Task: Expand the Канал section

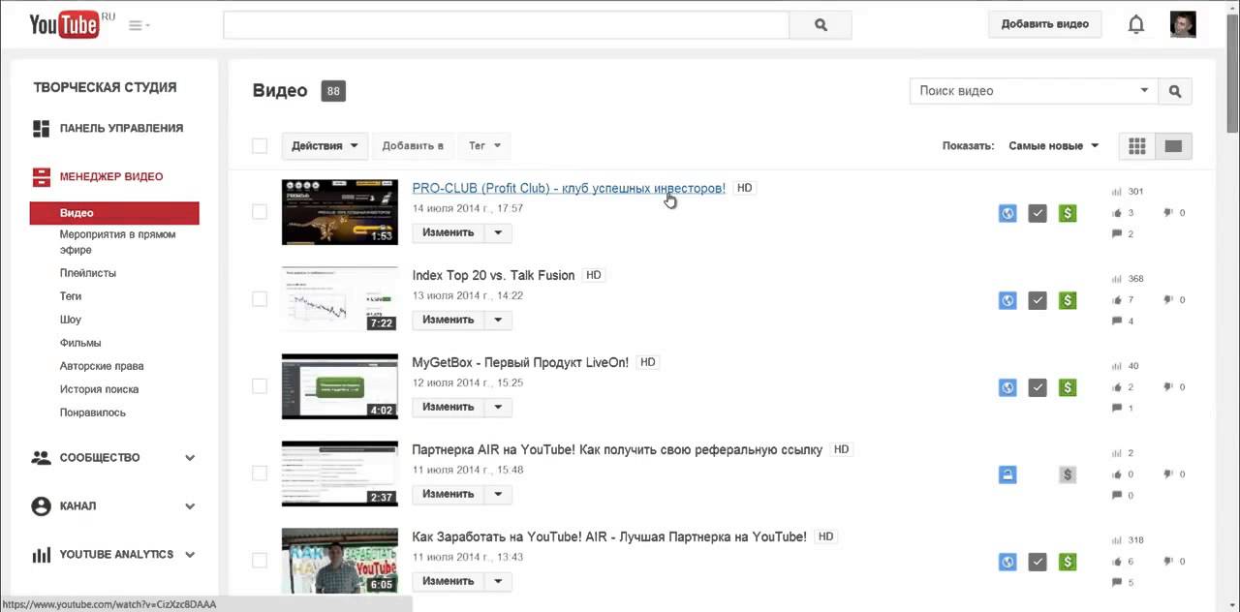Action: point(190,506)
